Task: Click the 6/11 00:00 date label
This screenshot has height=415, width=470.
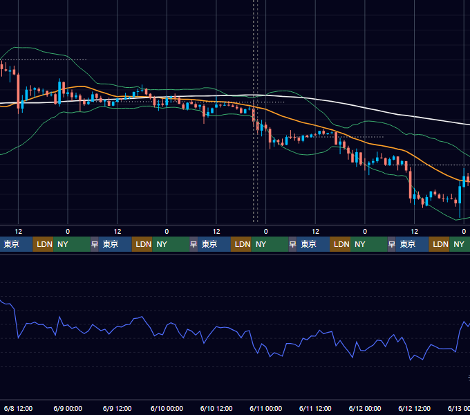Action: click(266, 408)
